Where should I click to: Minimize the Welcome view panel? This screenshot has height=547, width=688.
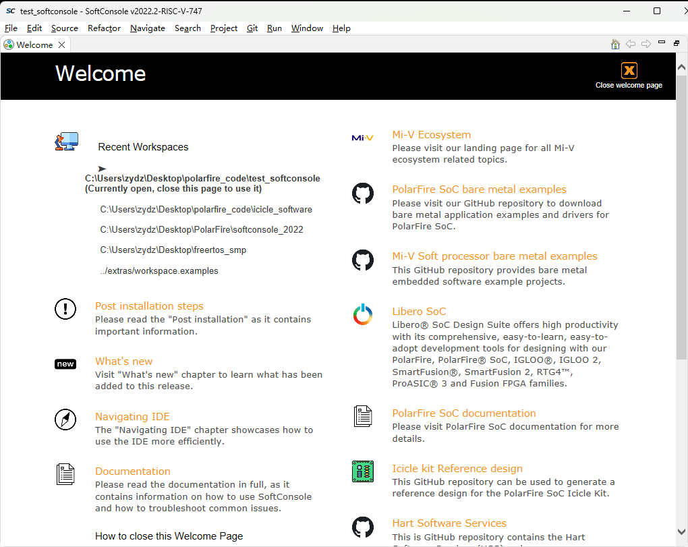pos(662,42)
